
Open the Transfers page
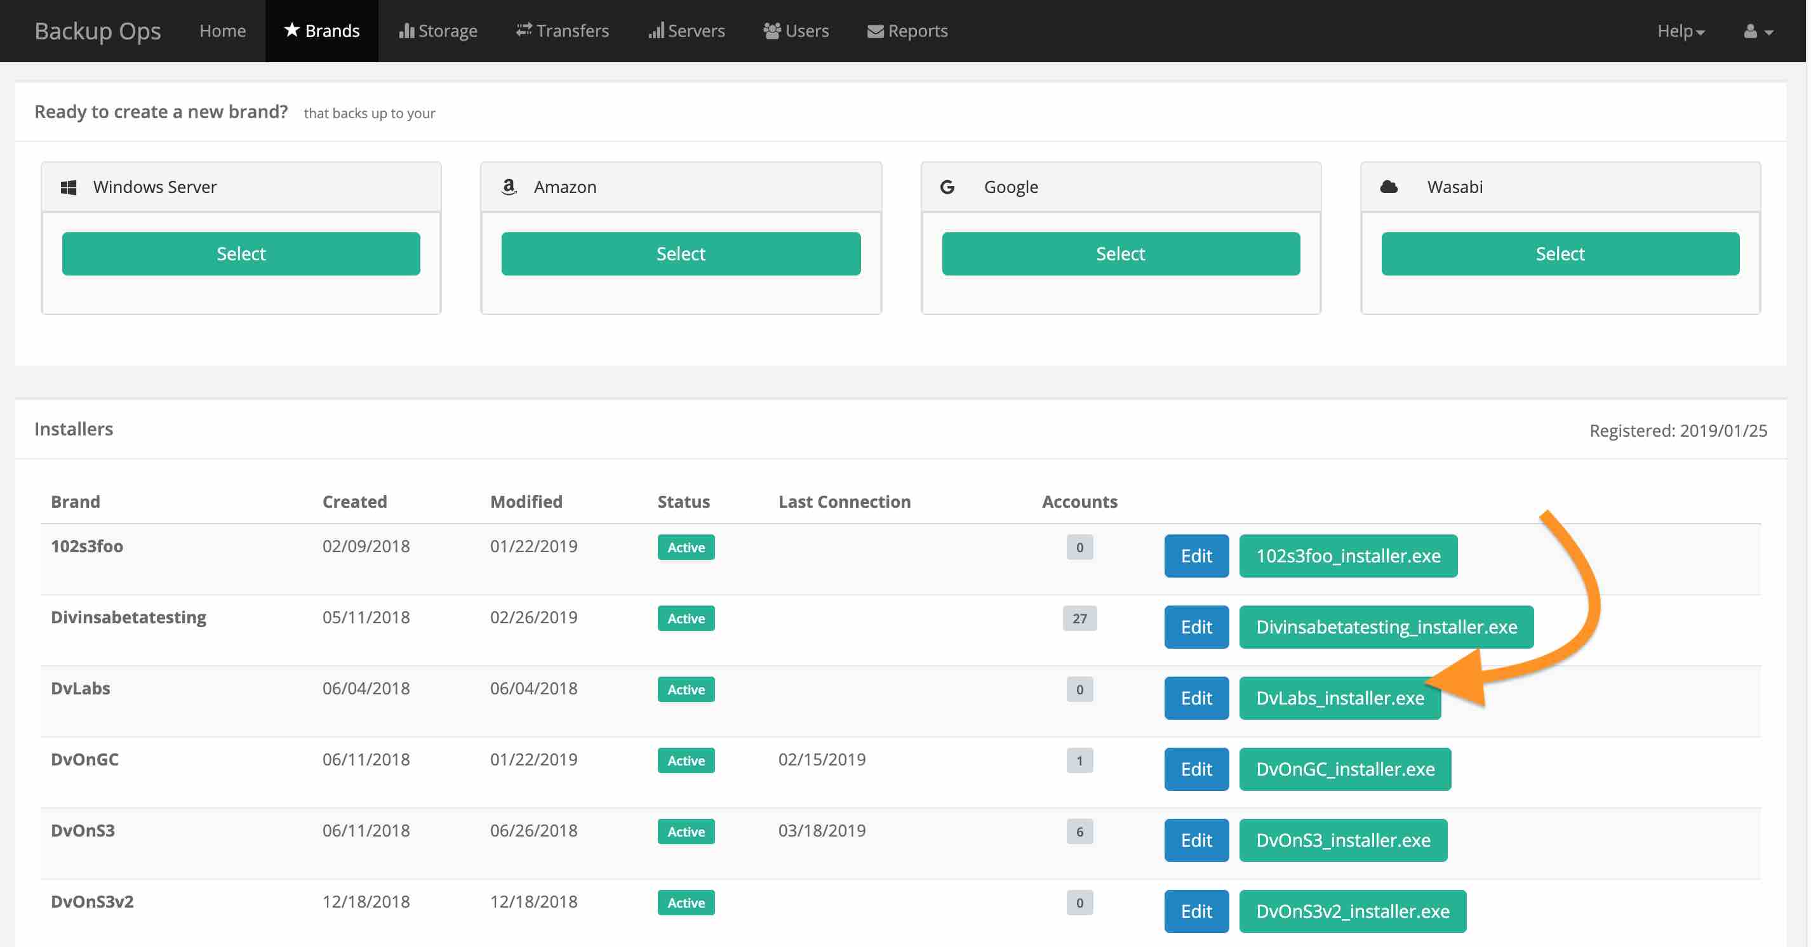pyautogui.click(x=563, y=31)
